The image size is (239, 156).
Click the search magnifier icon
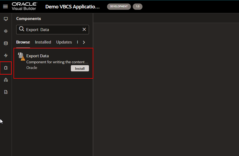click(22, 29)
